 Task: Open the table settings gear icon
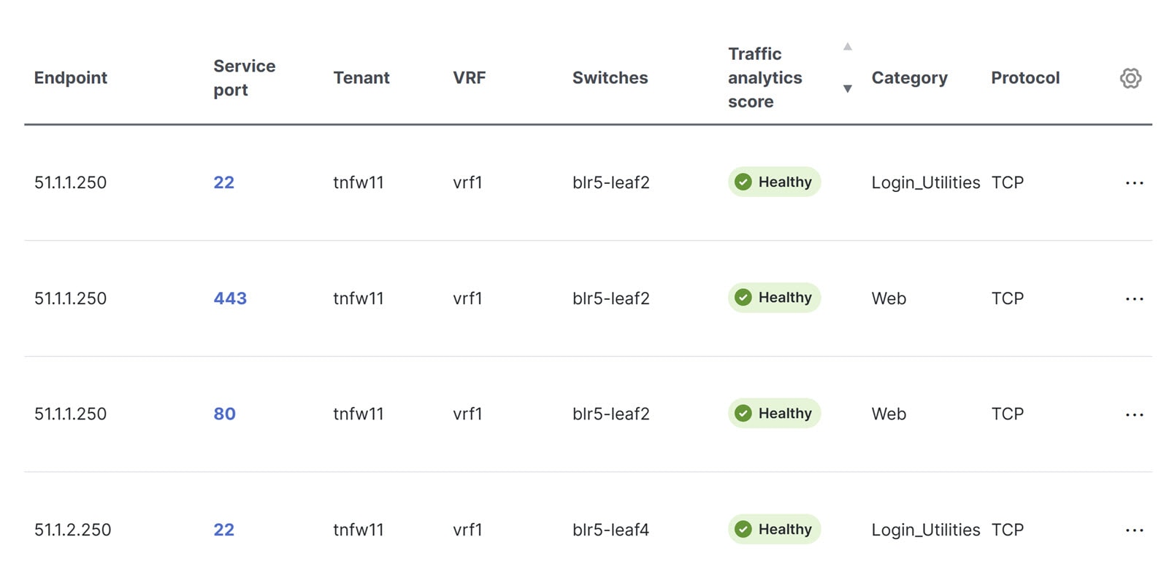click(1130, 78)
